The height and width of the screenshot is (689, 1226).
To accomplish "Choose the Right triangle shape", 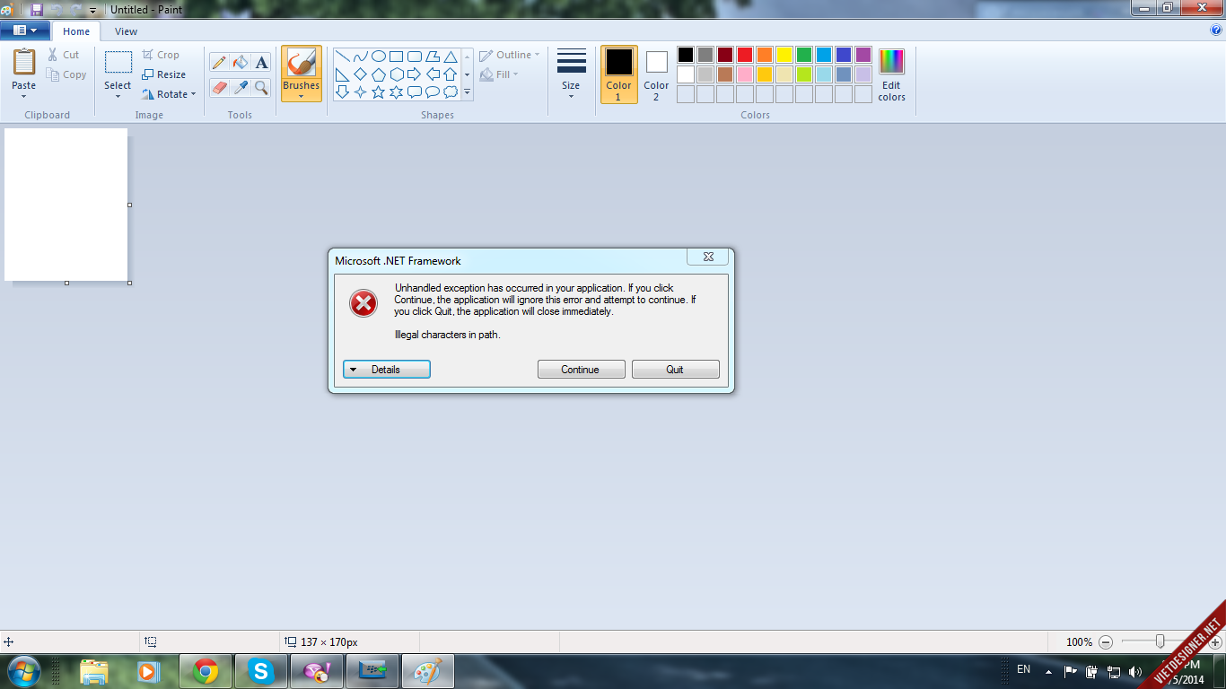I will coord(342,74).
